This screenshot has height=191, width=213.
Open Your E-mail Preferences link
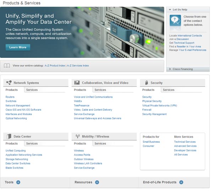(192, 50)
